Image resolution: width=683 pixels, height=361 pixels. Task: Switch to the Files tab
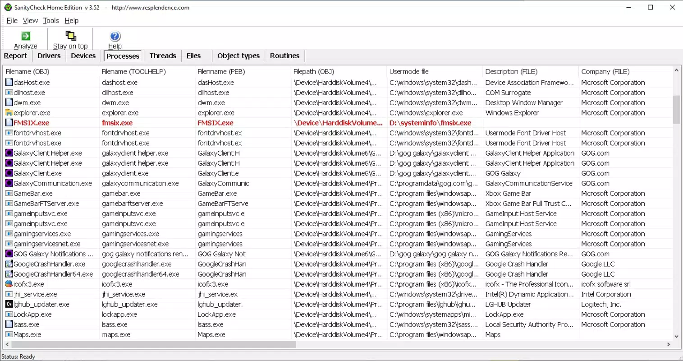[193, 56]
